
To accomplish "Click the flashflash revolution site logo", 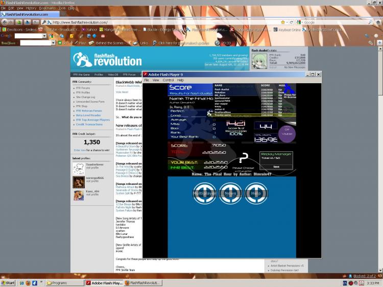I will [x=107, y=59].
